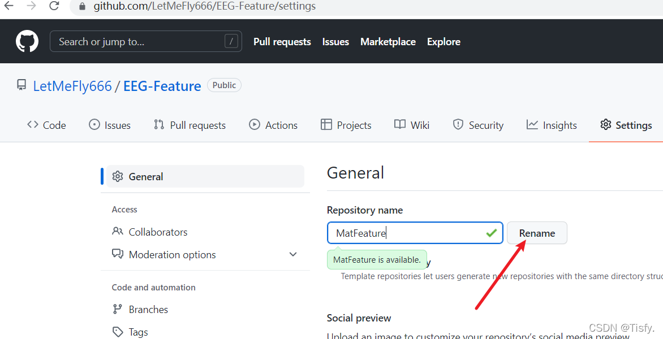This screenshot has height=339, width=663.
Task: Open the LetMeFly666 owner link
Action: [x=72, y=86]
